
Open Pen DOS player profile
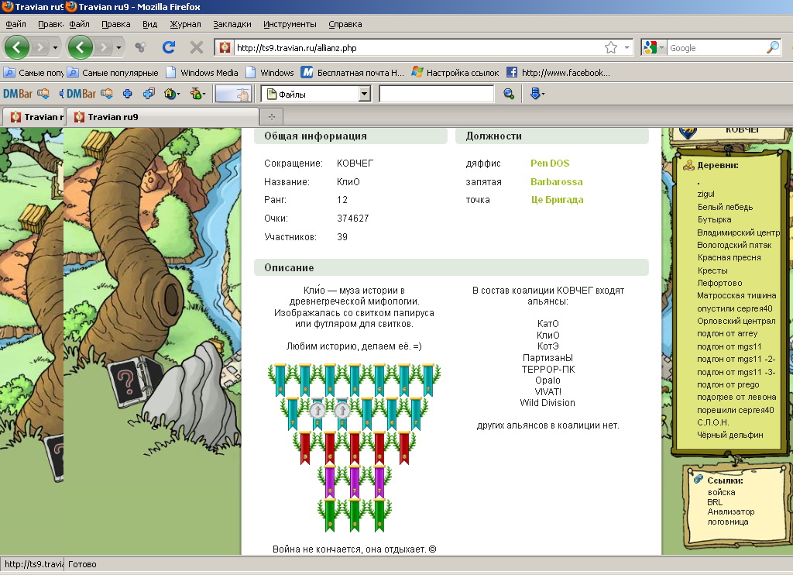point(550,163)
